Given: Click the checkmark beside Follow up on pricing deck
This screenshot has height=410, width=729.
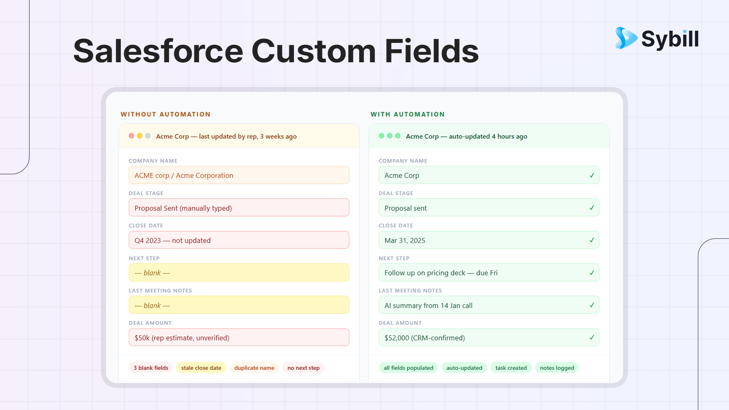Looking at the screenshot, I should [x=592, y=273].
